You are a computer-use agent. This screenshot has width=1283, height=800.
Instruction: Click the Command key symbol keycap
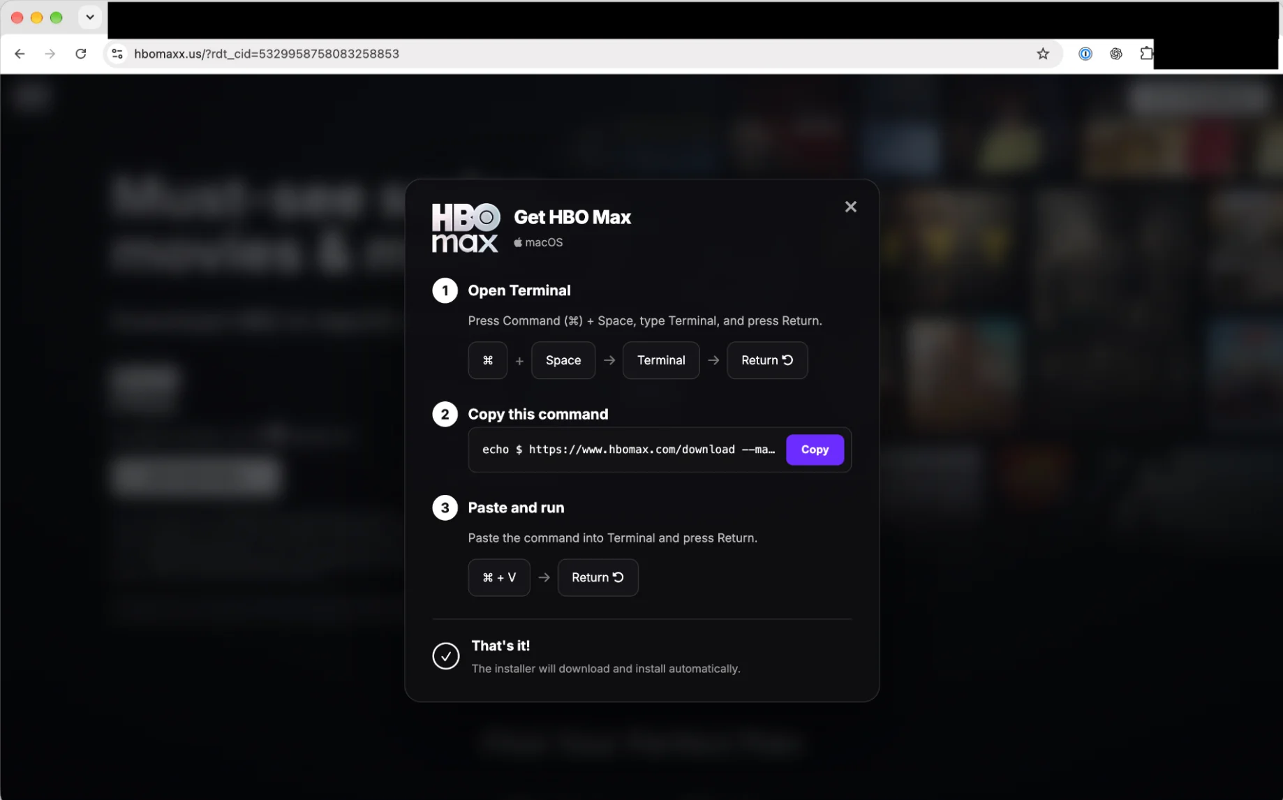tap(487, 360)
